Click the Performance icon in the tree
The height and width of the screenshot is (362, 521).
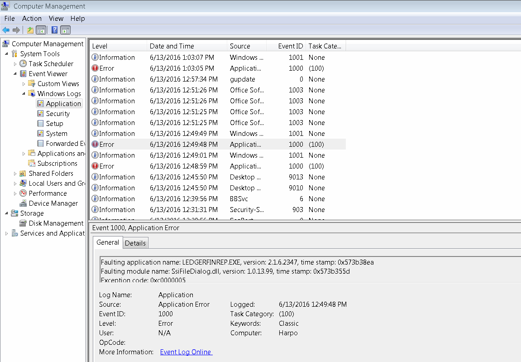tap(23, 193)
